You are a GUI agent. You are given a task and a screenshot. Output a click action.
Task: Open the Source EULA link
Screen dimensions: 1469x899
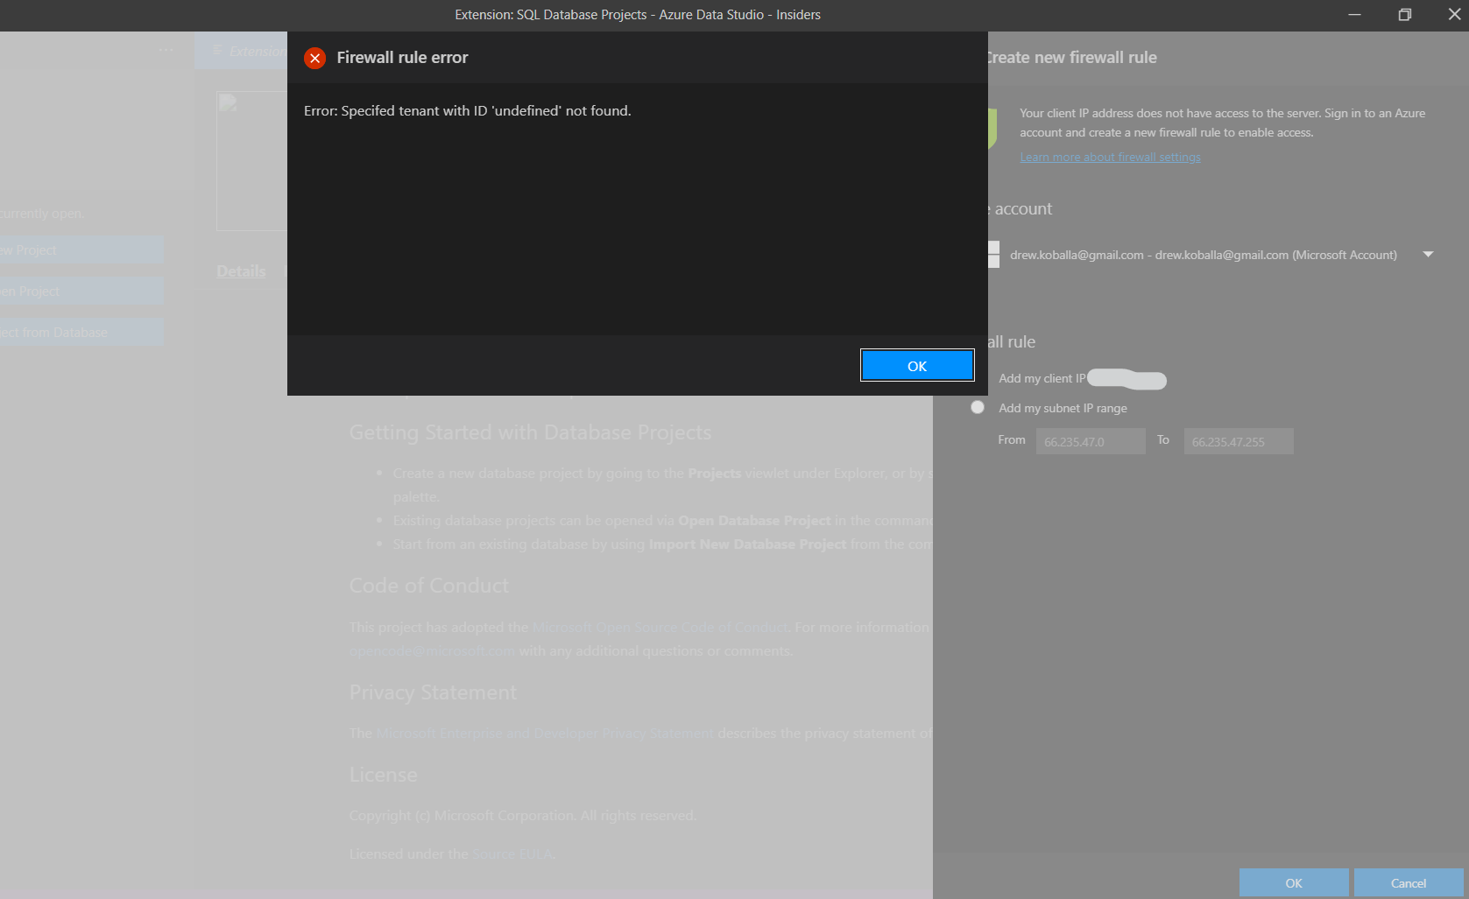pyautogui.click(x=512, y=853)
